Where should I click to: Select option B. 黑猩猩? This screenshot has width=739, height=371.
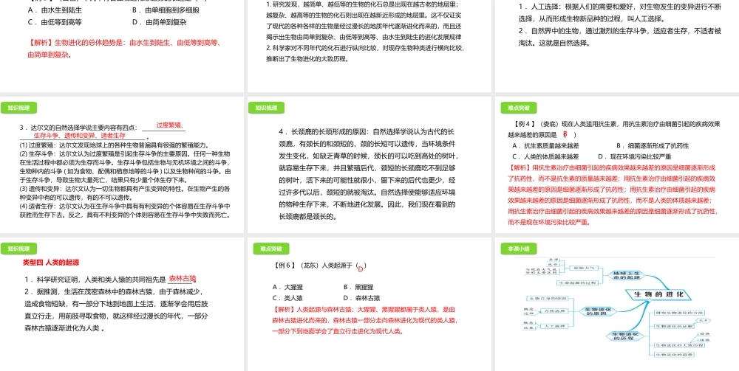(358, 287)
